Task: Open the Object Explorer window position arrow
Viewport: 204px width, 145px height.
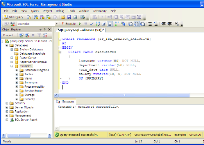Action: click(41, 30)
